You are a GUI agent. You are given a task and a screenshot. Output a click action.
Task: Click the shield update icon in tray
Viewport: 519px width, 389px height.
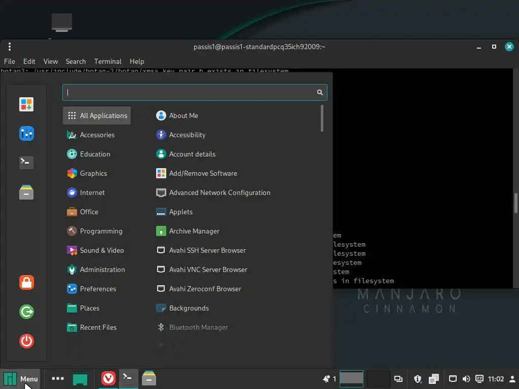coord(418,379)
